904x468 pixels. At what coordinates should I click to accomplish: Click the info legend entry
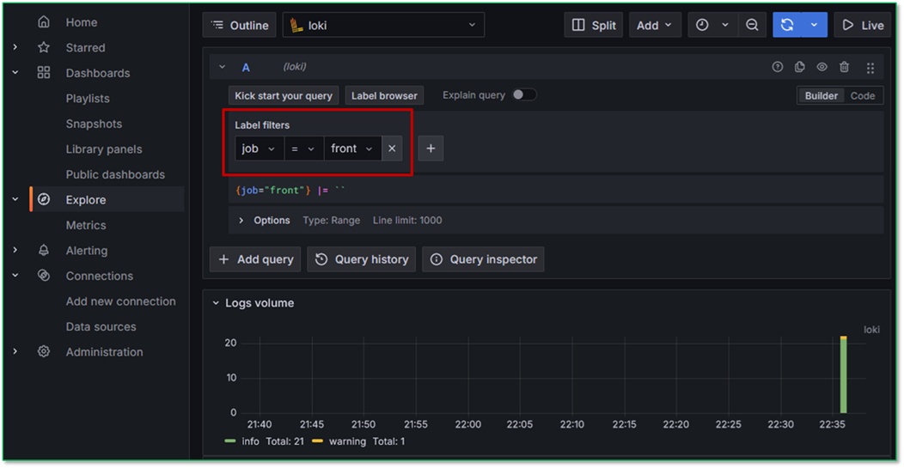[251, 441]
